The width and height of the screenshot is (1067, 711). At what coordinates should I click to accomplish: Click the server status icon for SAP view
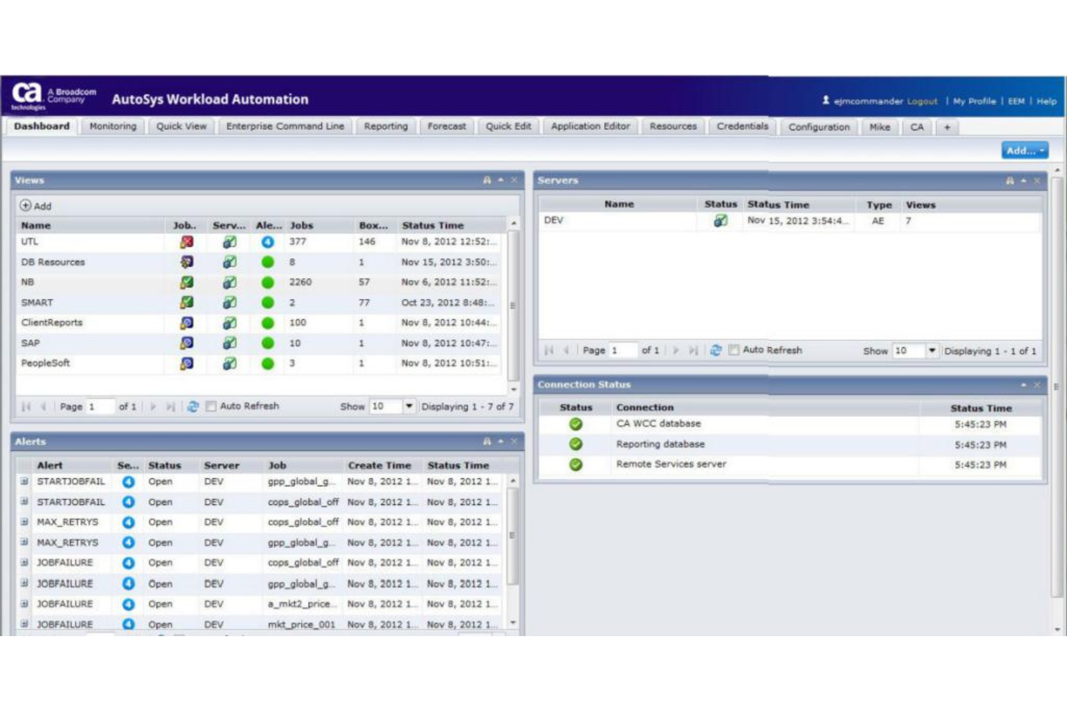(x=229, y=343)
